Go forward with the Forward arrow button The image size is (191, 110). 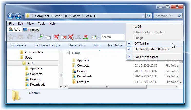click(18, 16)
